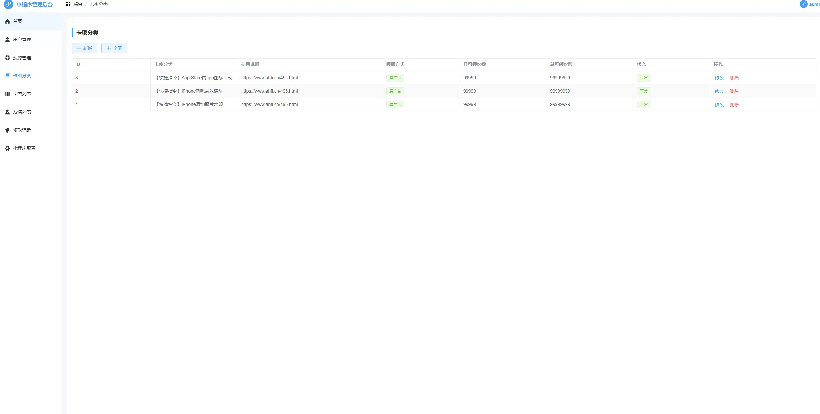Click 删除 for the iPhone喇叭高效清灰 row

pyautogui.click(x=734, y=91)
